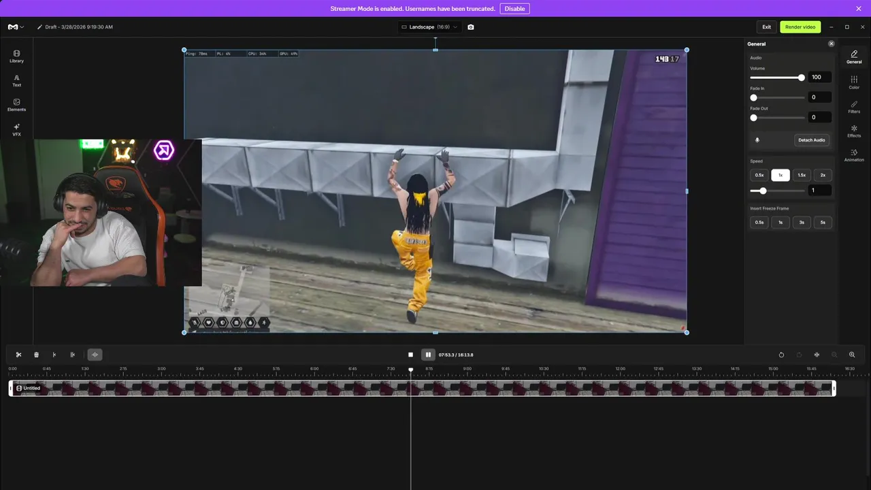The image size is (871, 490).
Task: Close the General properties panel
Action: [x=831, y=44]
